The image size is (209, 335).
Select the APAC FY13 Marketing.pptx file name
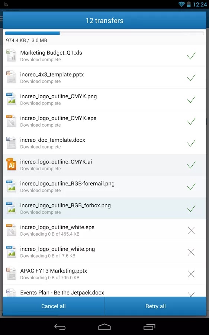(54, 271)
